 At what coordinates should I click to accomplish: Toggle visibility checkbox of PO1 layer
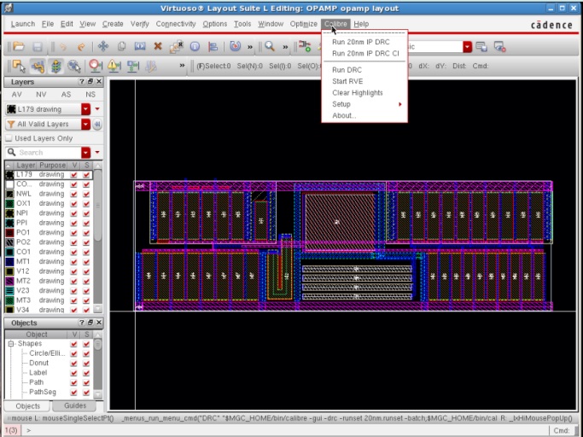click(73, 232)
